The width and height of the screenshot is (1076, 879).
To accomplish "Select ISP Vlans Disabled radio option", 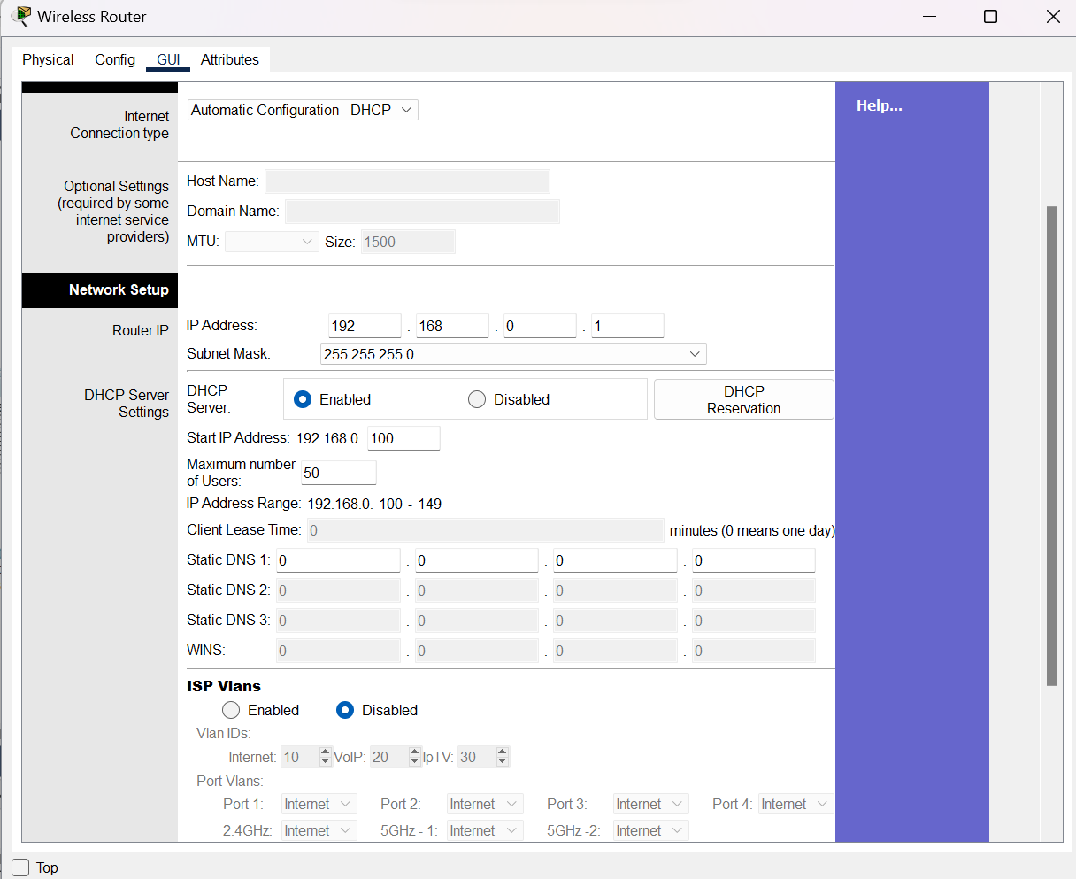I will point(345,710).
